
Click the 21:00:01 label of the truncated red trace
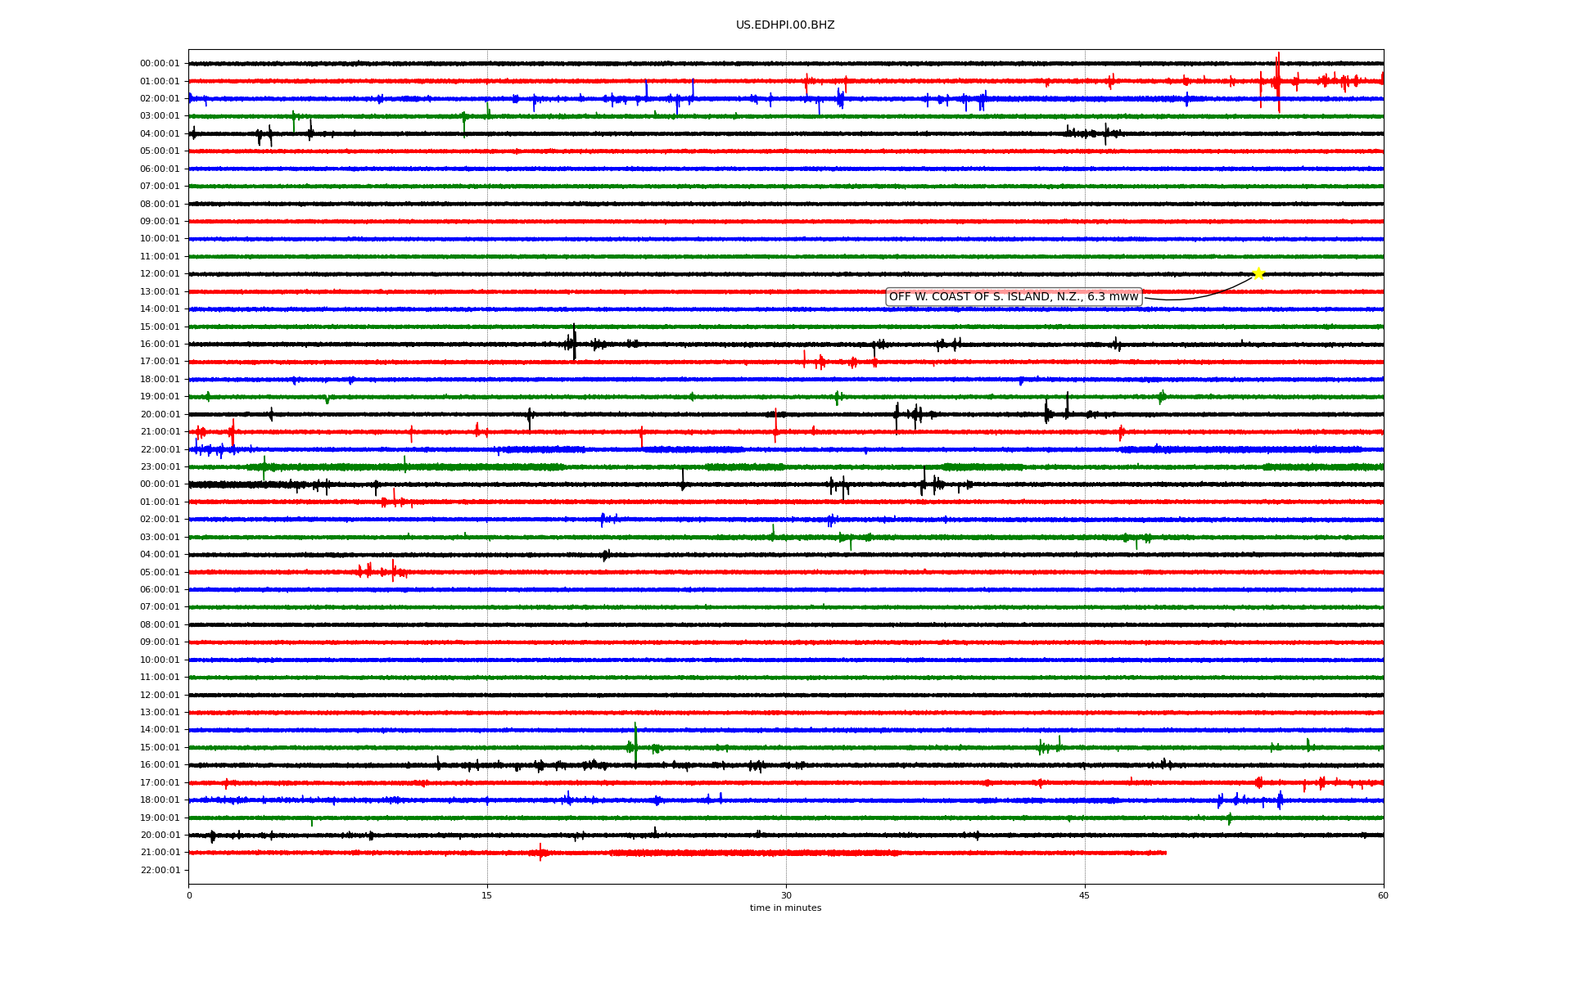pyautogui.click(x=160, y=853)
